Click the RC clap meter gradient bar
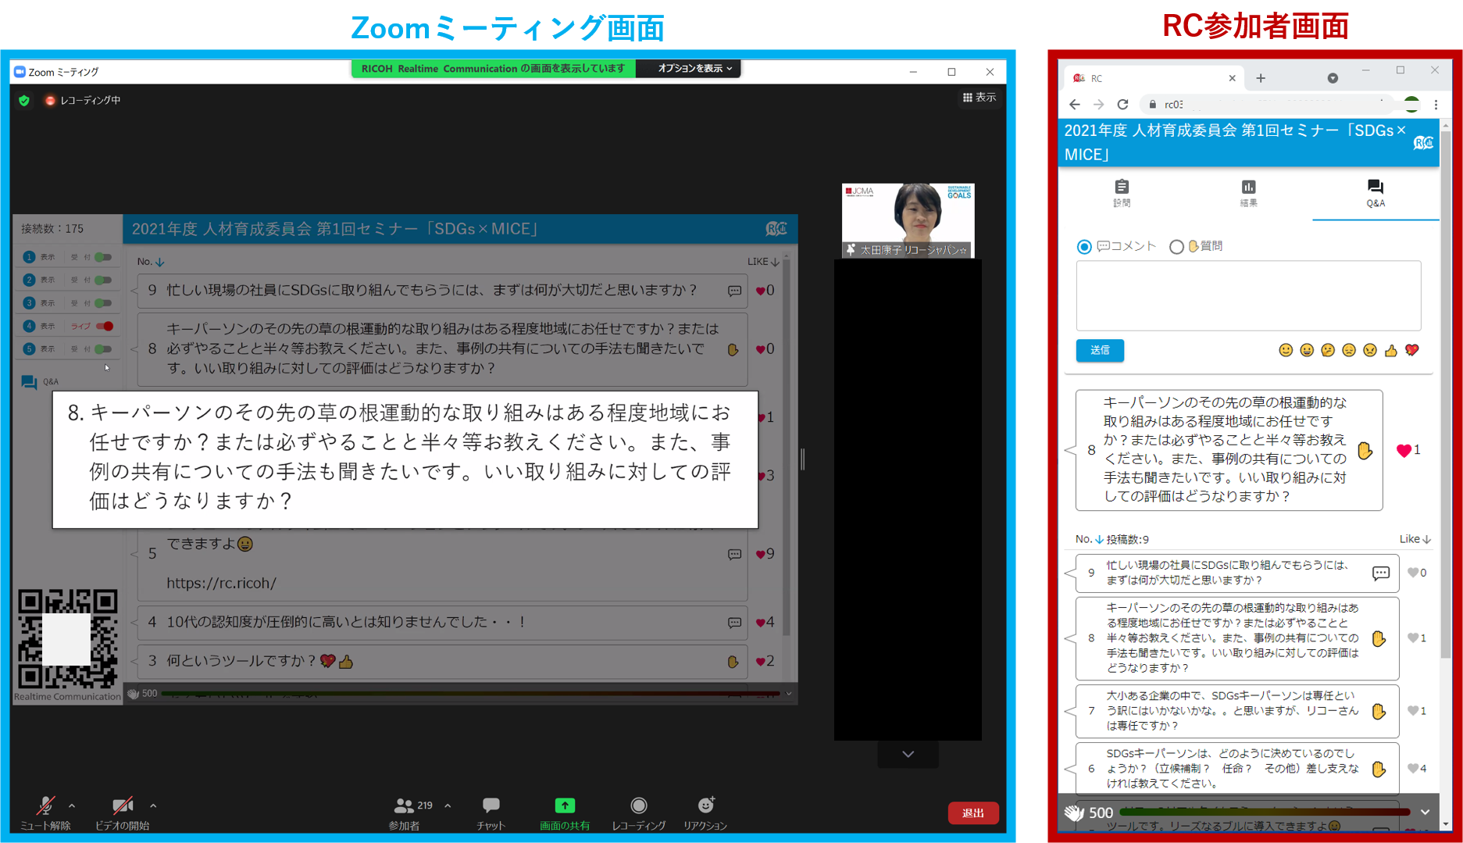 (x=1264, y=812)
